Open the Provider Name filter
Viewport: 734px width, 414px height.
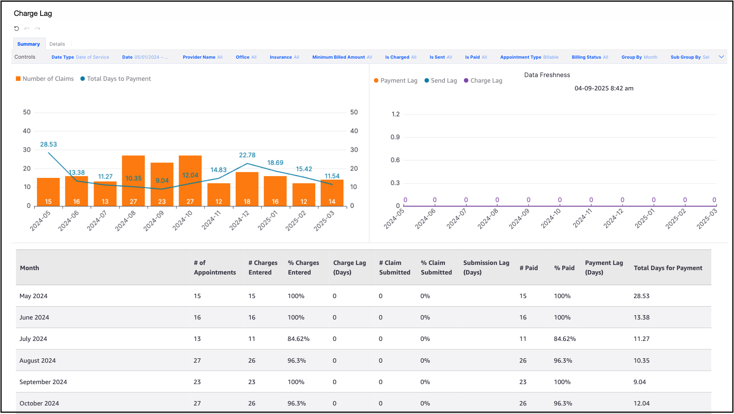point(202,57)
